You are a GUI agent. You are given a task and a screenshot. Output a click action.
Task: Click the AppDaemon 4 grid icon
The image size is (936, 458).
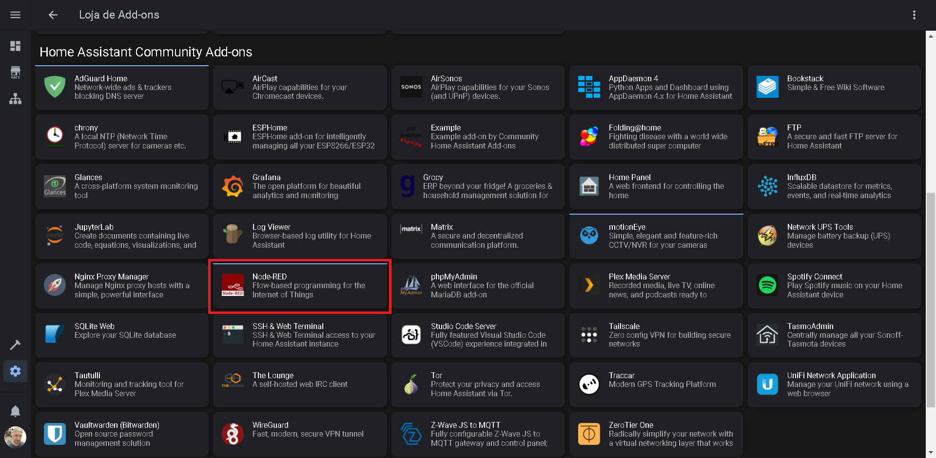(589, 87)
